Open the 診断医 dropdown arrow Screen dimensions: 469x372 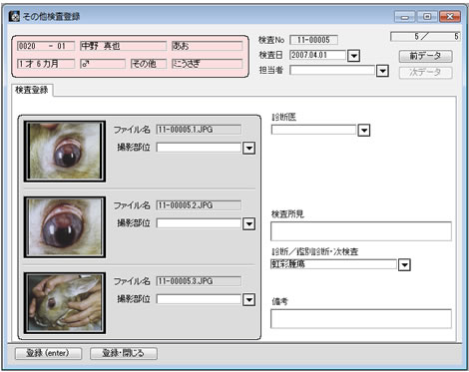[x=364, y=131]
